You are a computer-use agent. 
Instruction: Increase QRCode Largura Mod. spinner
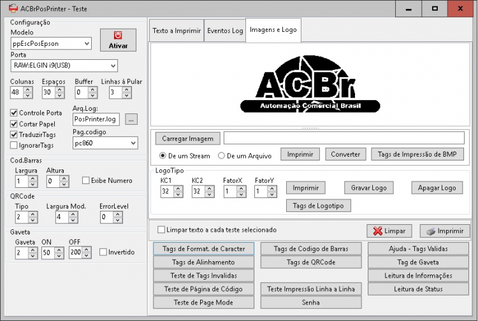[x=73, y=214]
